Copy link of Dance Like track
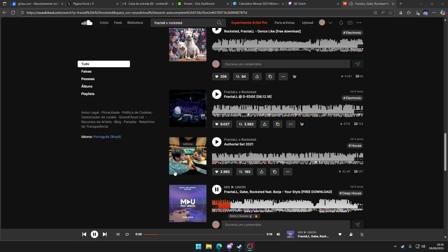The height and width of the screenshot is (252, 448). coord(270,77)
